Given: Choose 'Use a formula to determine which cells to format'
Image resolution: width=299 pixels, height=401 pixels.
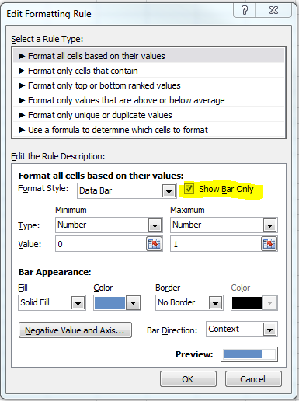Looking at the screenshot, I should pyautogui.click(x=148, y=130).
